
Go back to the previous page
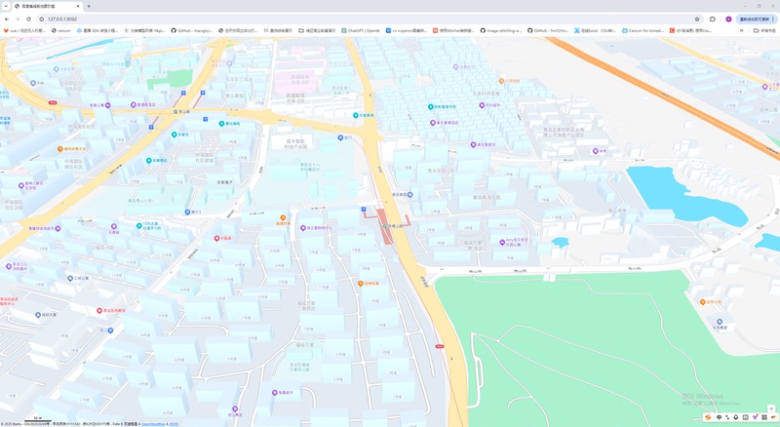7,19
